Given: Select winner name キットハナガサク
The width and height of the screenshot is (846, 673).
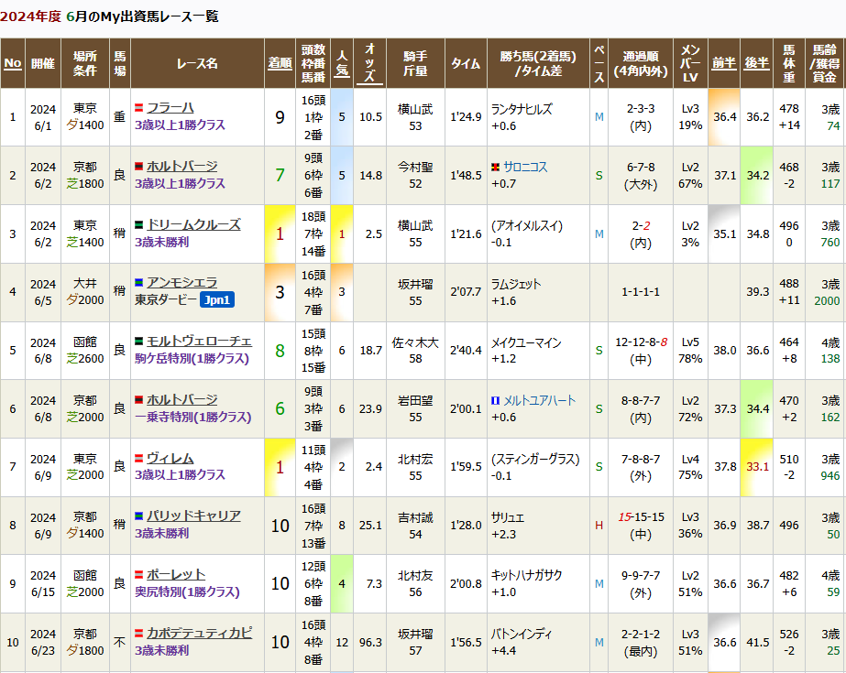Looking at the screenshot, I should [x=527, y=575].
